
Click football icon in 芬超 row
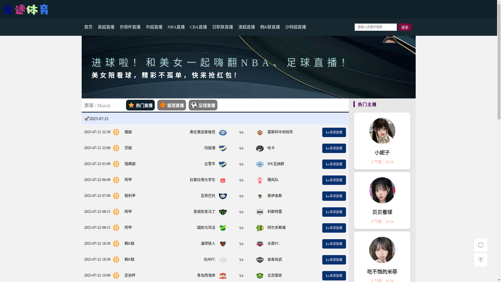(116, 148)
